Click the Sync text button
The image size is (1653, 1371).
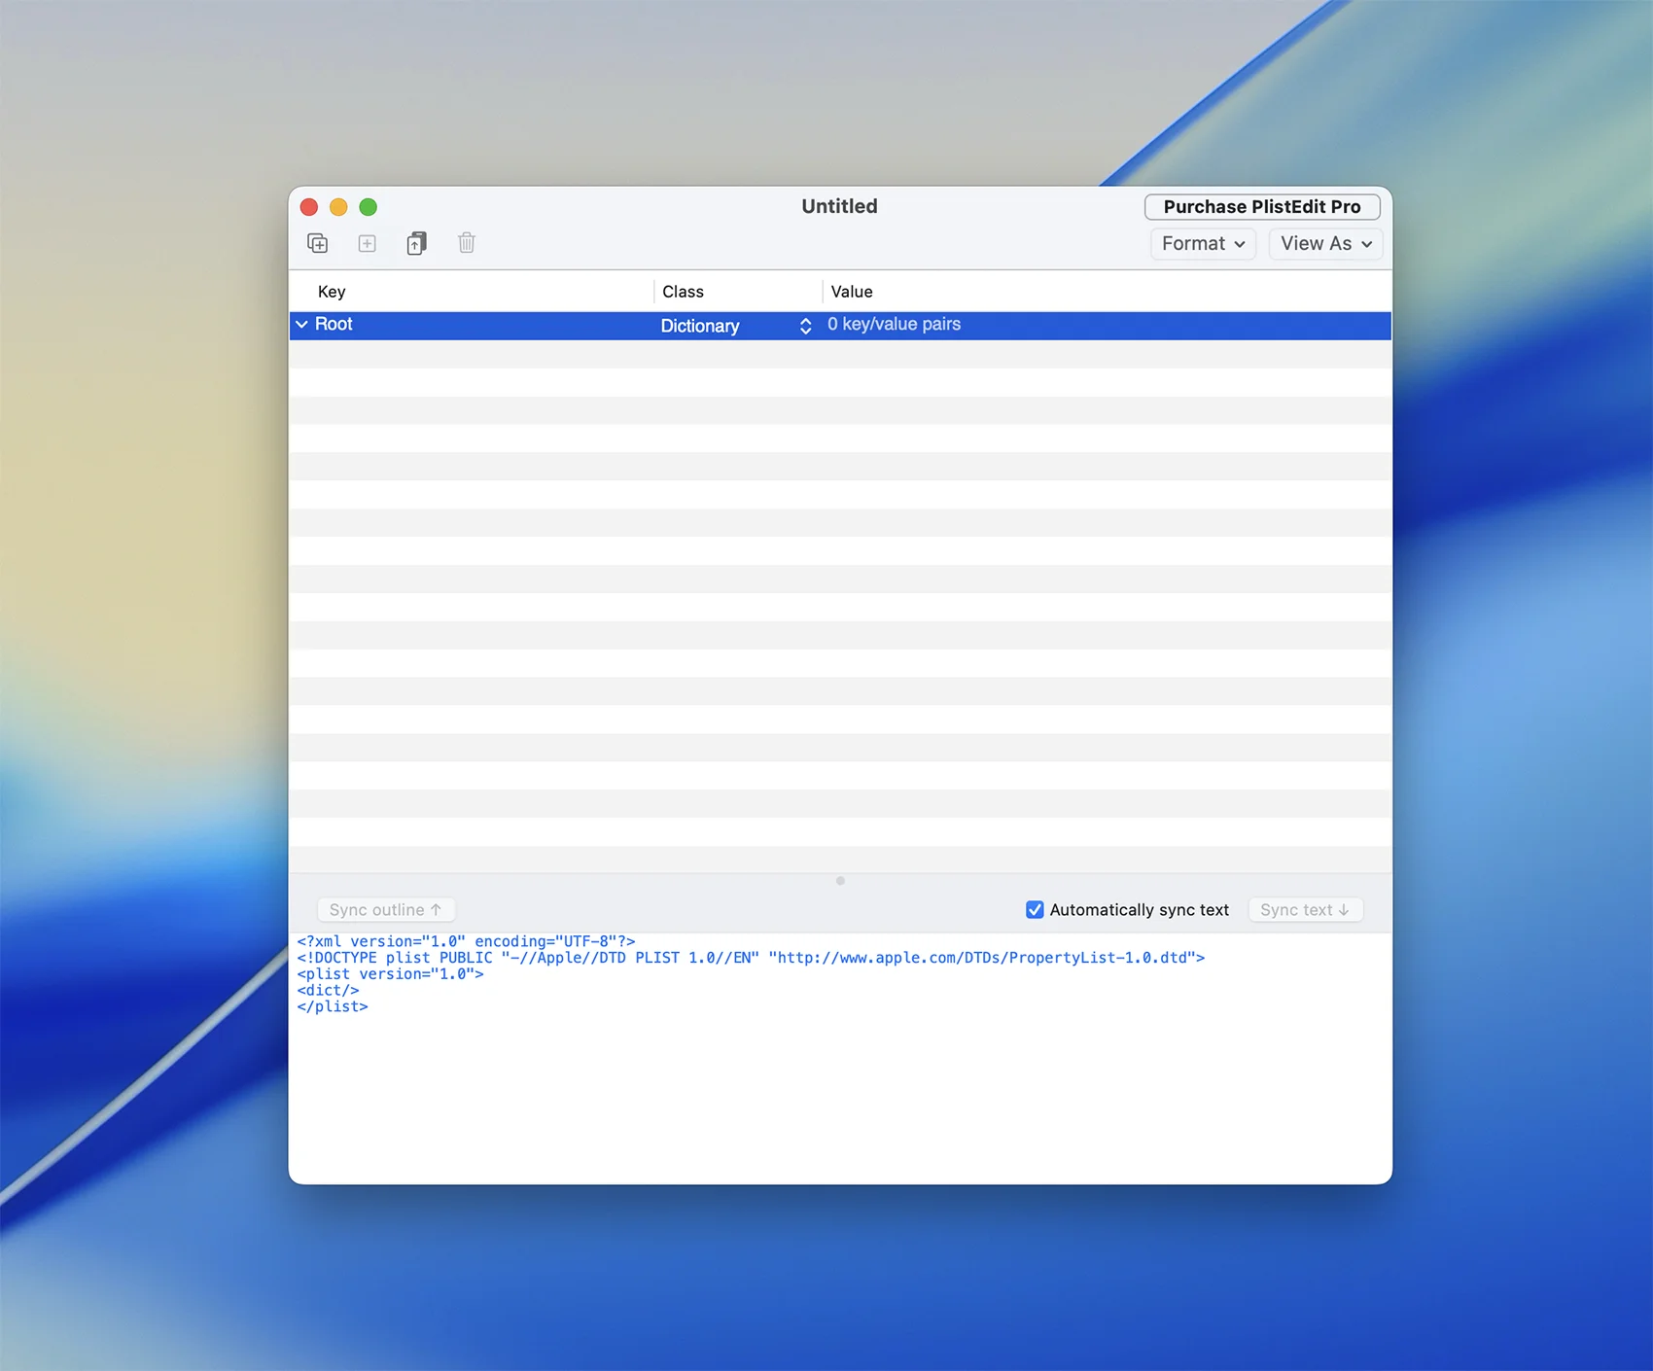[x=1305, y=910]
